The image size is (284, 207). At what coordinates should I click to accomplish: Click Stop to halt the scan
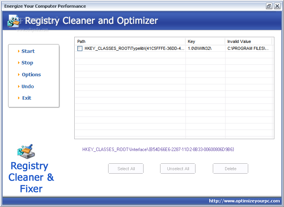[27, 63]
